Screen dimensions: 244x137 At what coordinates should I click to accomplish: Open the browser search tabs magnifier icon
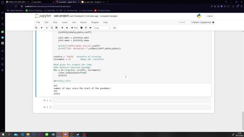(x=226, y=2)
